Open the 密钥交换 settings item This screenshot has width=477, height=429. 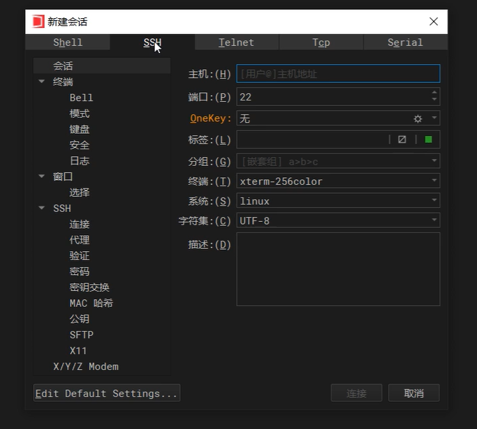pyautogui.click(x=89, y=287)
